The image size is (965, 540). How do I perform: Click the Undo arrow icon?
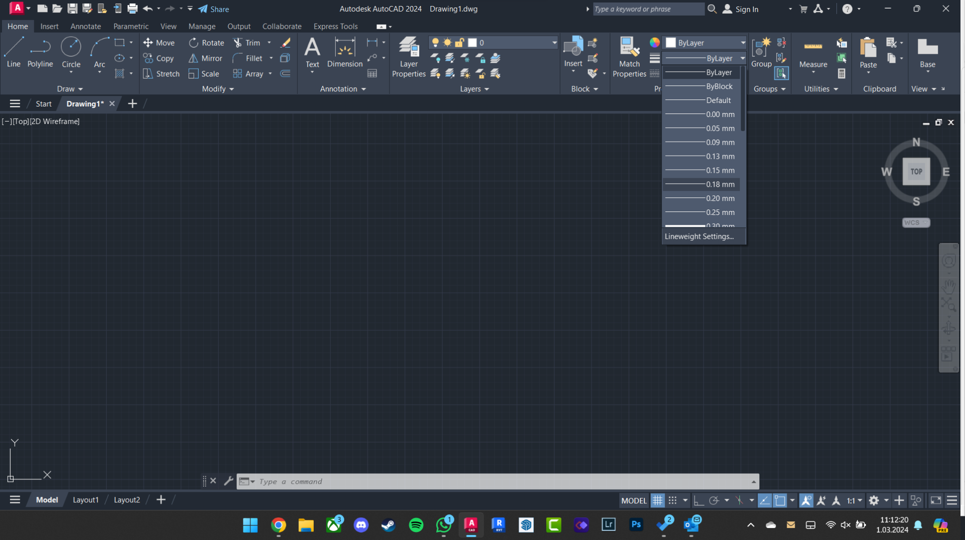(x=147, y=9)
